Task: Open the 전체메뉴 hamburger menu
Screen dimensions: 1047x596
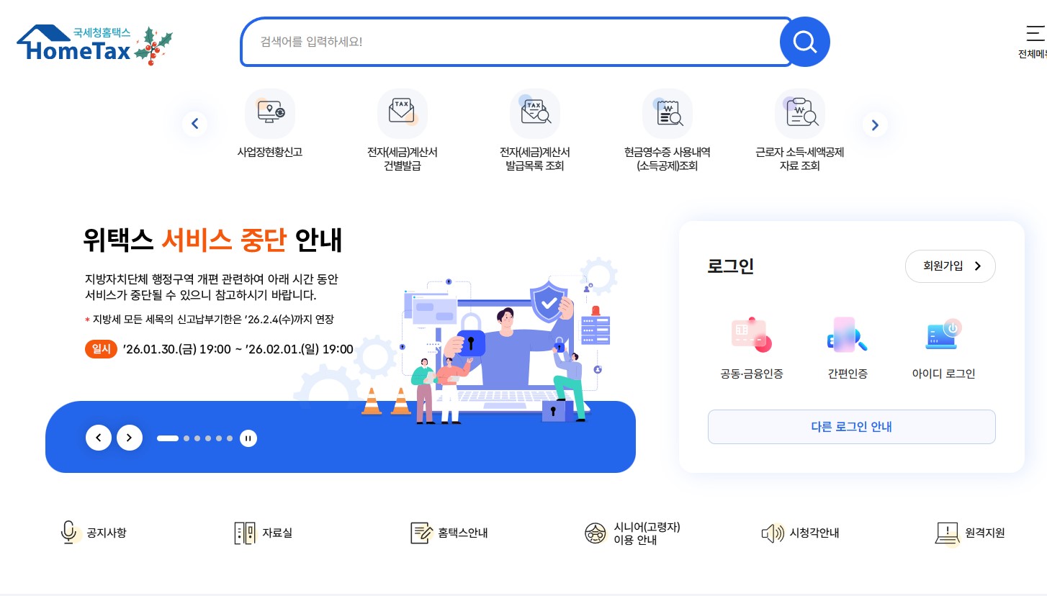Action: (x=1035, y=42)
